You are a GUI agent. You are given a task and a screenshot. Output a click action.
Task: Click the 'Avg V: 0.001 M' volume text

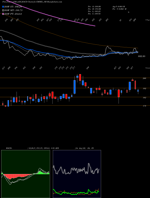pyautogui.click(x=118, y=6)
